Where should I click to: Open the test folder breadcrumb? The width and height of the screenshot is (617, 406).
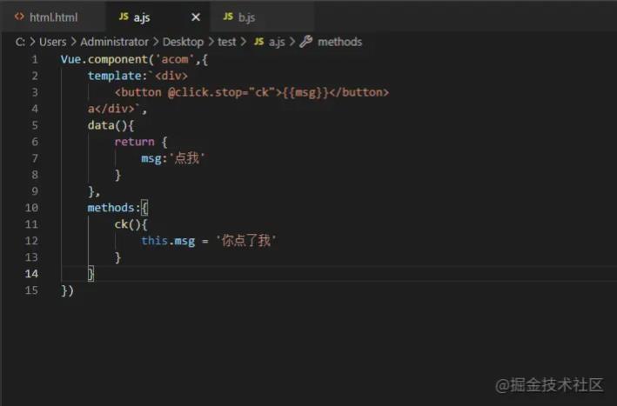[x=226, y=42]
